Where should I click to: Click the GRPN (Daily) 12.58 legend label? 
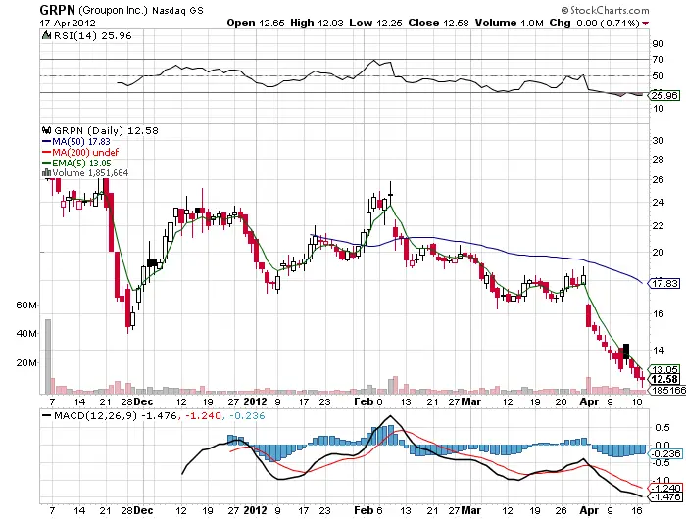click(106, 131)
